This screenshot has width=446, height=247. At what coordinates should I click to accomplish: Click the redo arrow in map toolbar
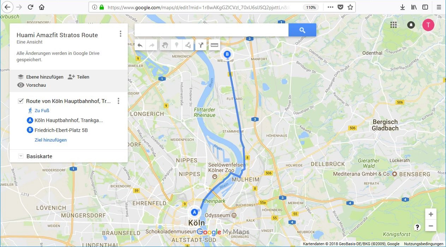click(151, 45)
